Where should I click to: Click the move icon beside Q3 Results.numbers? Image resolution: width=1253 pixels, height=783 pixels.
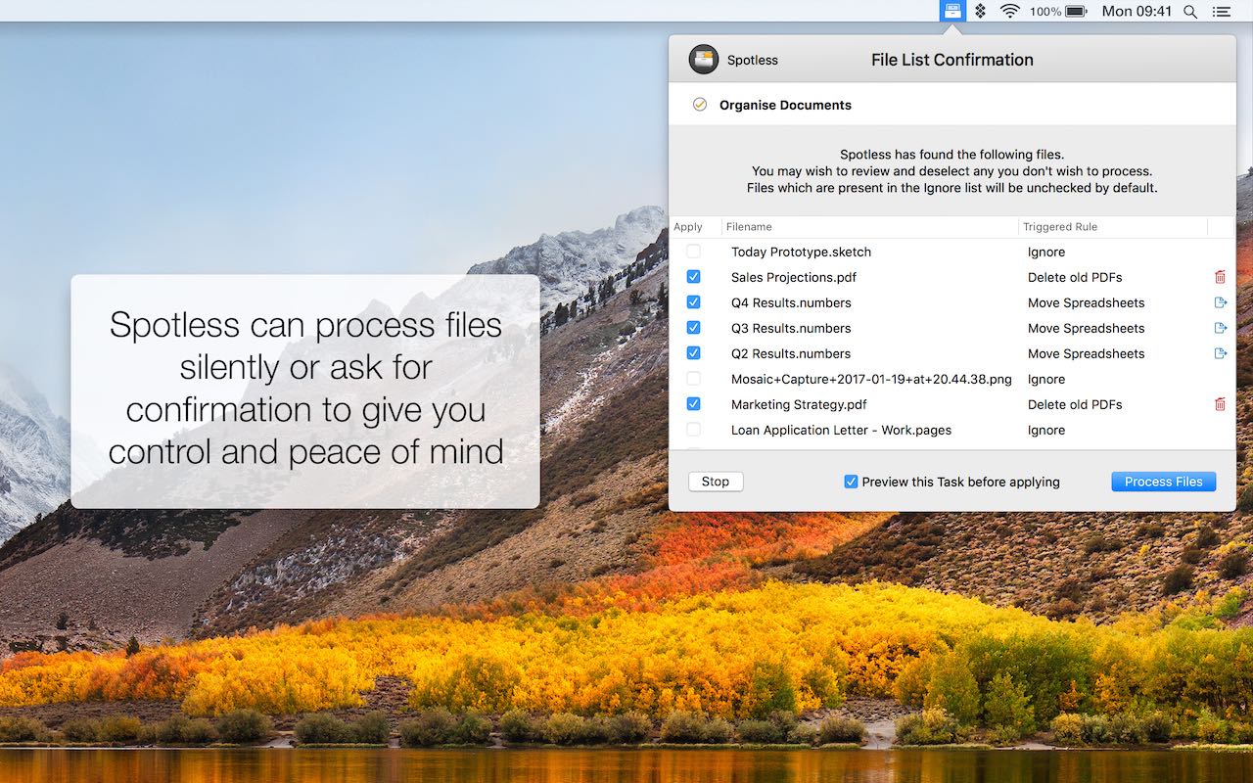click(x=1220, y=328)
